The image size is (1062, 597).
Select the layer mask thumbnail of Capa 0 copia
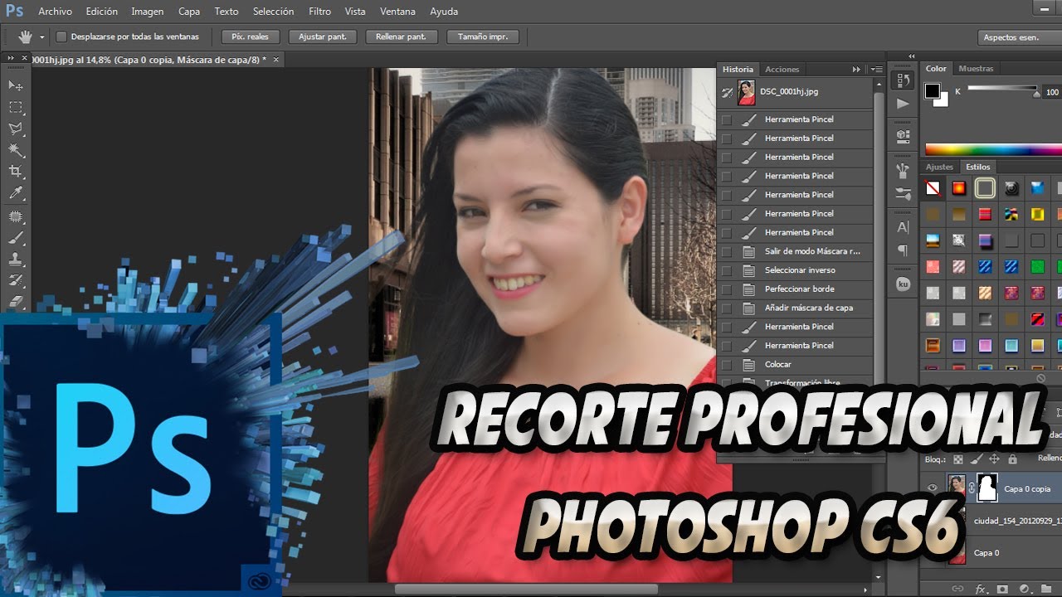pos(987,488)
